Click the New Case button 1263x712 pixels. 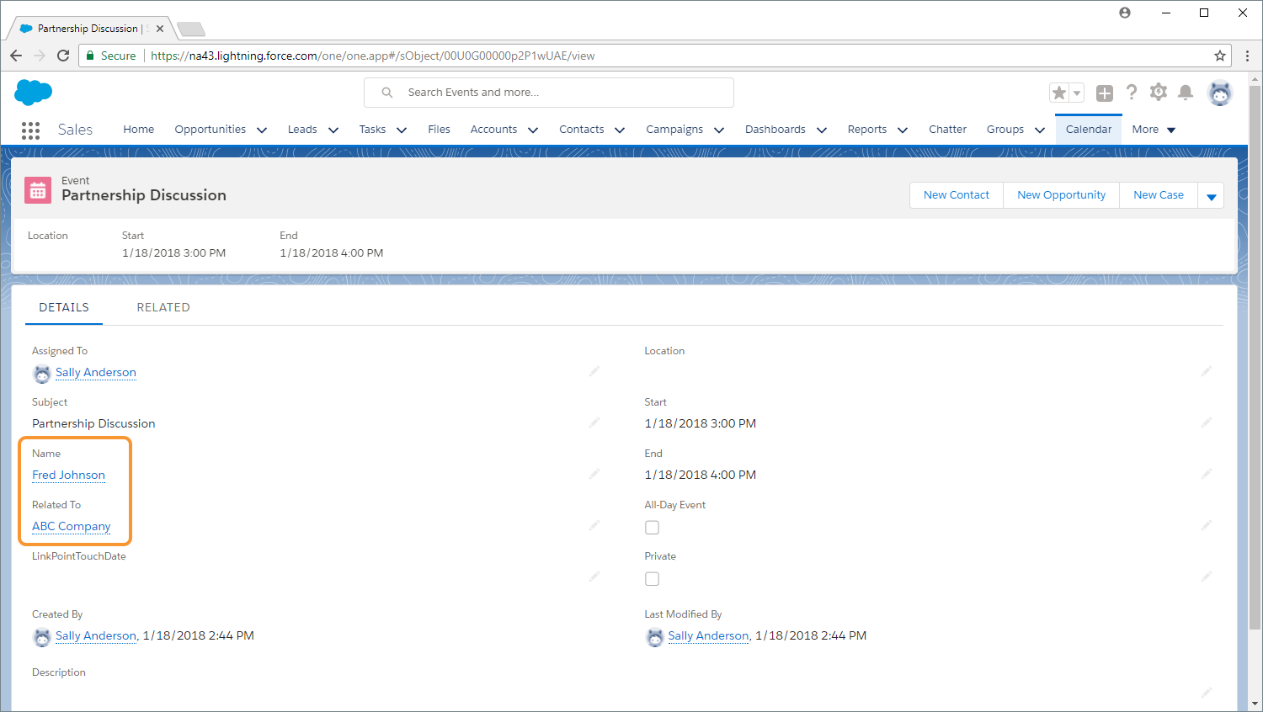[1159, 195]
